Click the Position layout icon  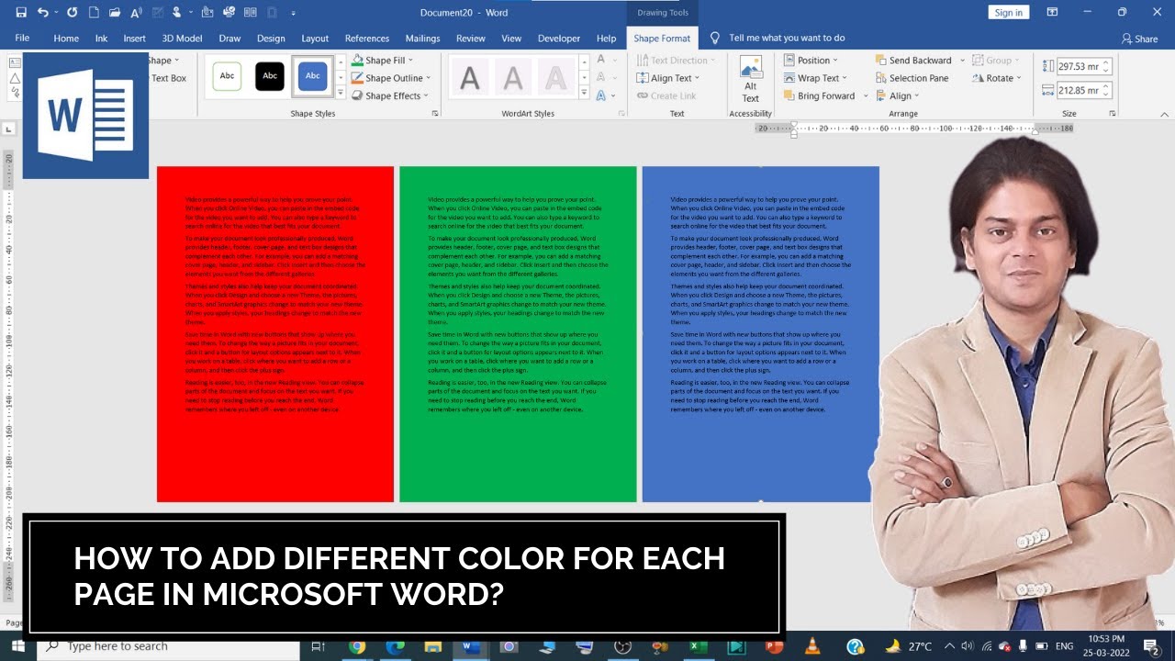click(789, 61)
